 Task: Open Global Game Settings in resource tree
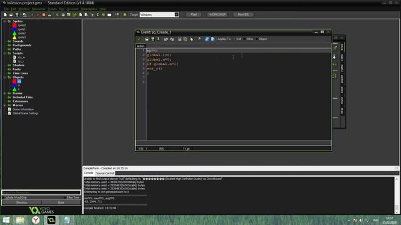[x=25, y=113]
